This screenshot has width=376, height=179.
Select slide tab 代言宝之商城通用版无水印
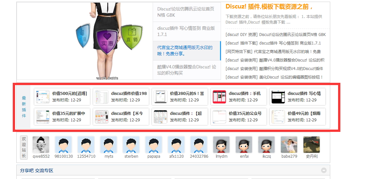pos(187,51)
